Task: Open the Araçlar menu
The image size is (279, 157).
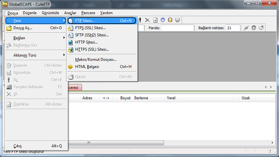Action: click(70, 13)
